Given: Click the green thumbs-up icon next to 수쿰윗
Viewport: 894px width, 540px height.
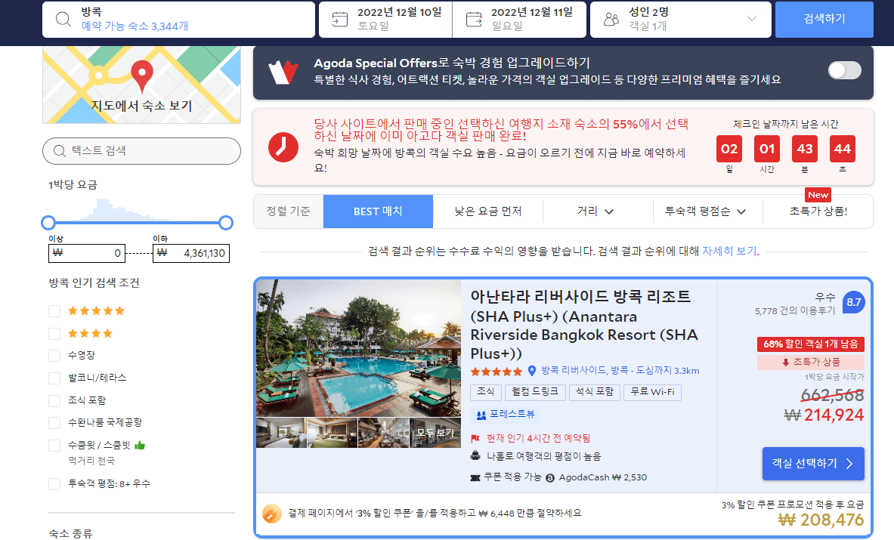Looking at the screenshot, I should (140, 445).
